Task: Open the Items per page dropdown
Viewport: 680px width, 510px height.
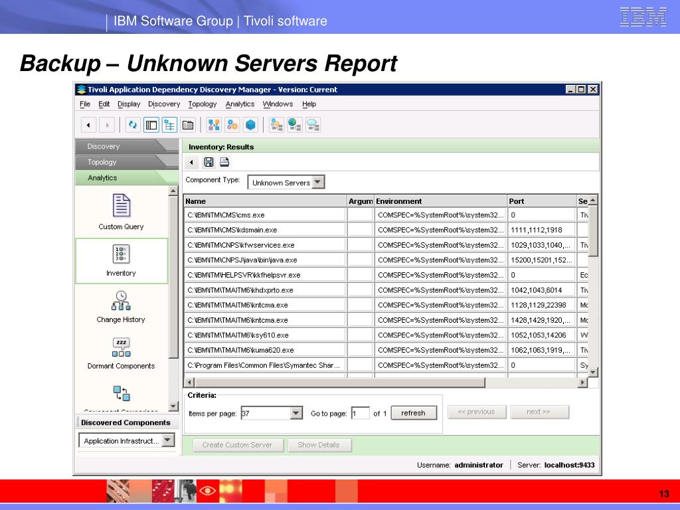Action: click(x=296, y=413)
